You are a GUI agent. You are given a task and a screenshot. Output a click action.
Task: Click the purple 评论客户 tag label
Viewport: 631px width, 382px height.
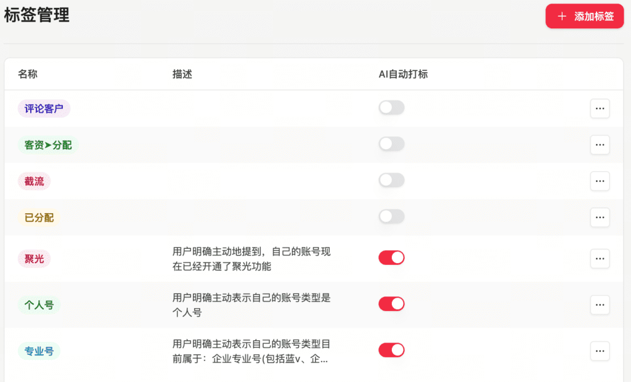pos(44,109)
